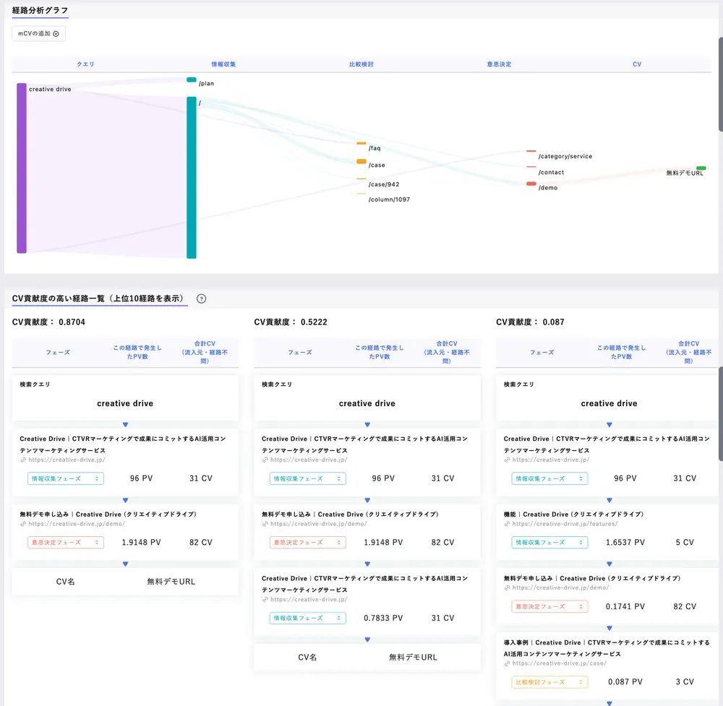Click the 比較検討 column header in graph
Screen dimensions: 723x706
click(x=361, y=64)
